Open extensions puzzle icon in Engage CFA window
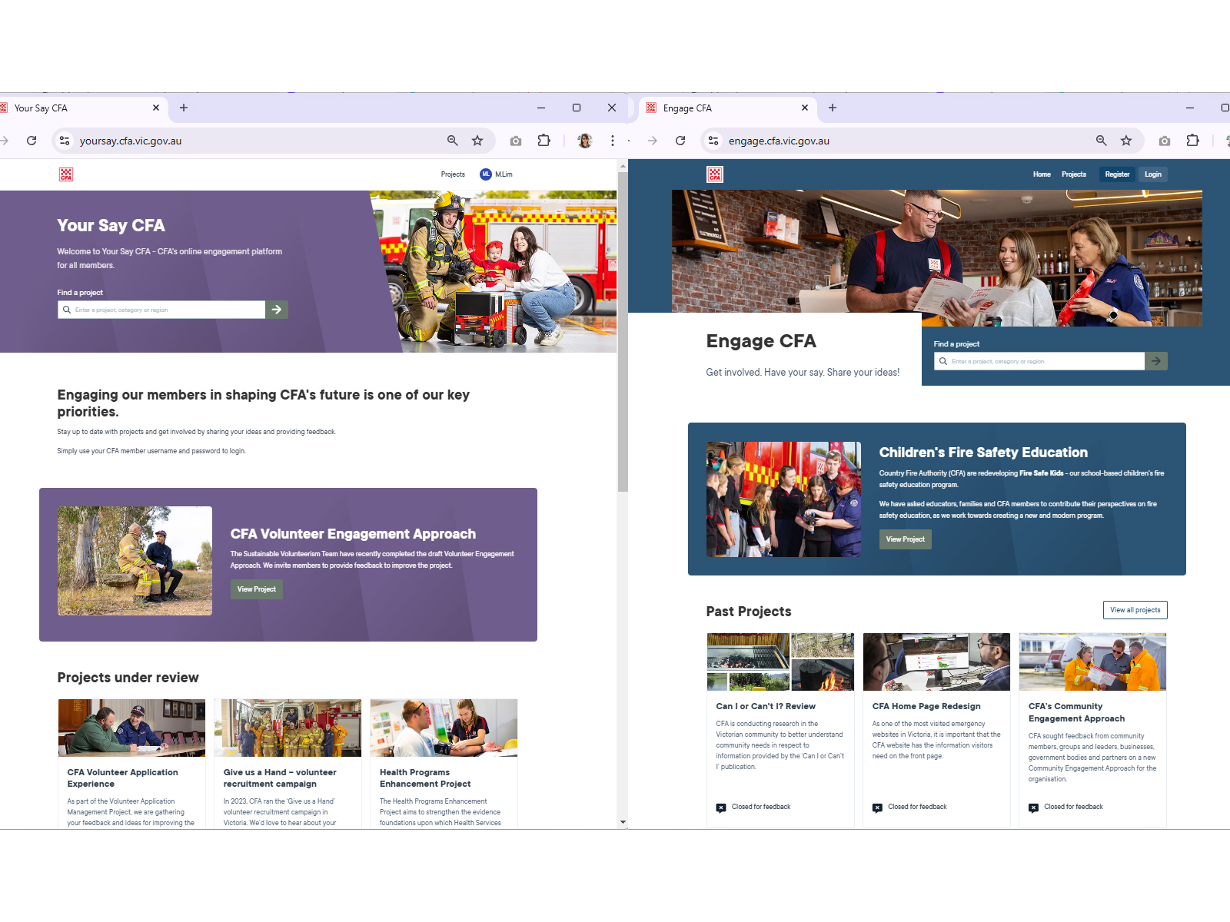The height and width of the screenshot is (922, 1230). [x=1193, y=141]
